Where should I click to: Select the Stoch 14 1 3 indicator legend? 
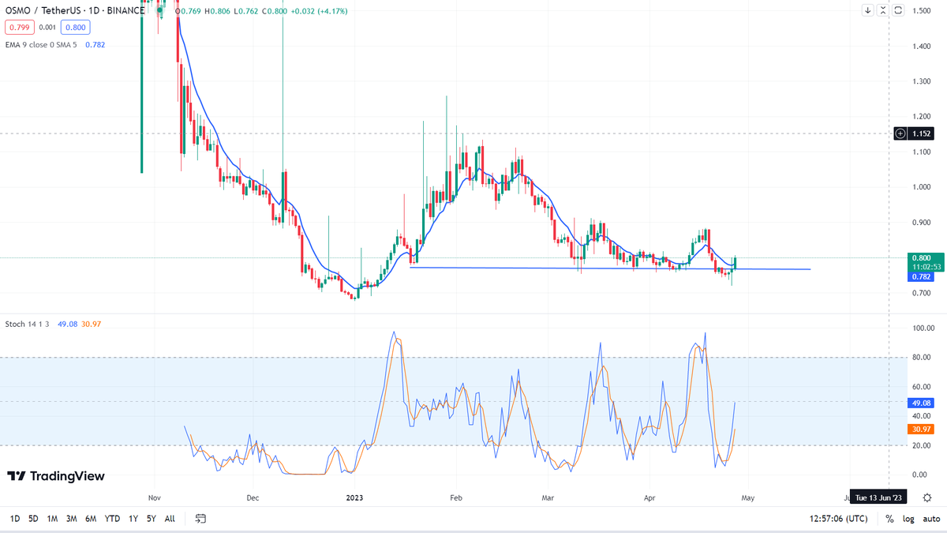[28, 325]
